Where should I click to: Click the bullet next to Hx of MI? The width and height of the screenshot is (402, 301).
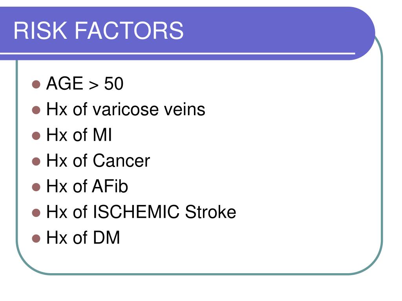point(36,136)
